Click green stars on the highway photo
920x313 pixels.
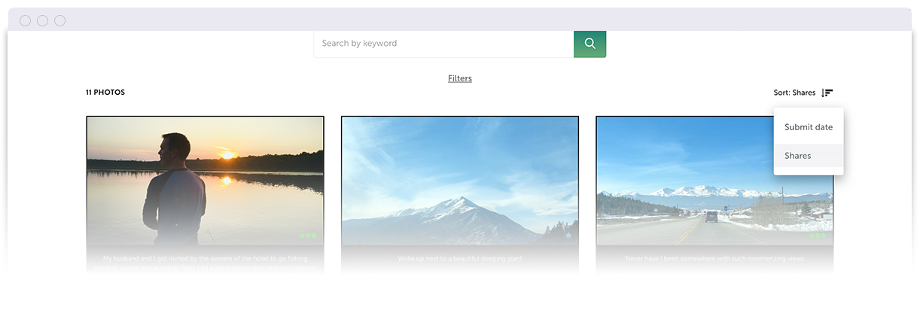(817, 236)
